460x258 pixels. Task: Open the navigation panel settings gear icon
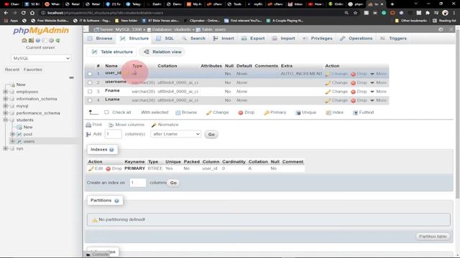point(51,40)
